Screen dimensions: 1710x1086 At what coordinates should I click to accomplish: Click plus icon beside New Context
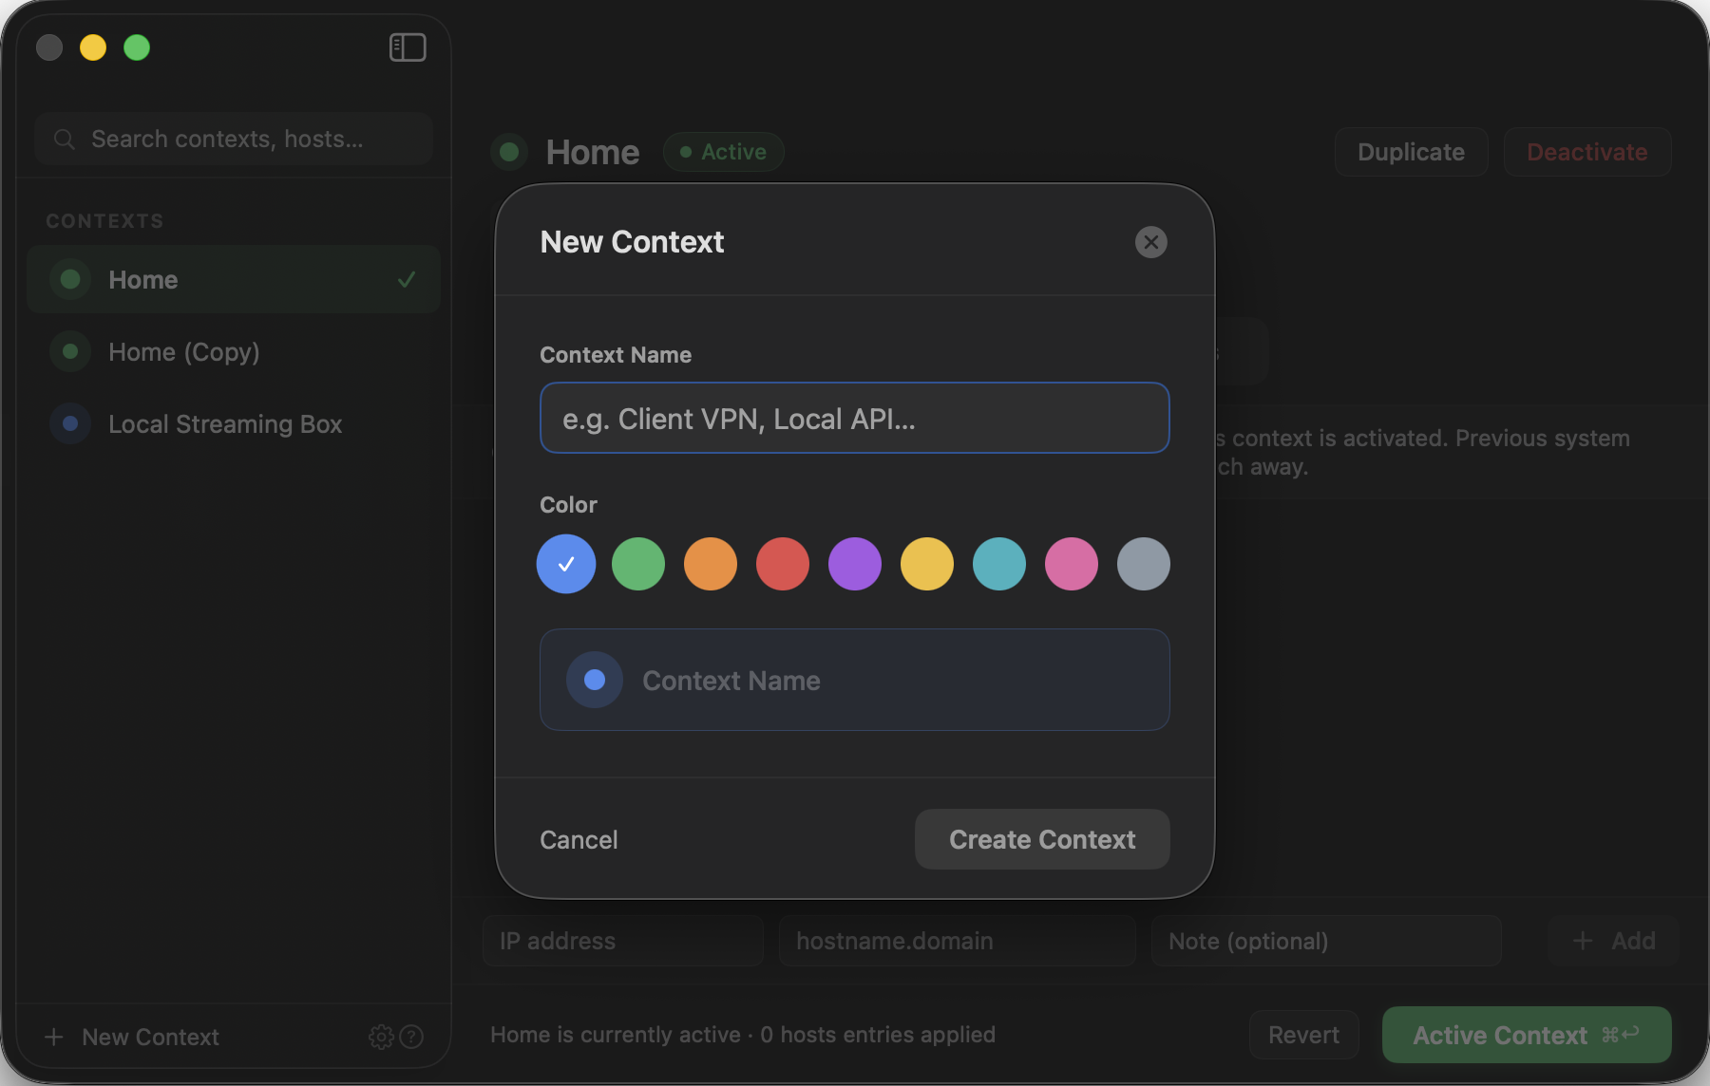54,1037
